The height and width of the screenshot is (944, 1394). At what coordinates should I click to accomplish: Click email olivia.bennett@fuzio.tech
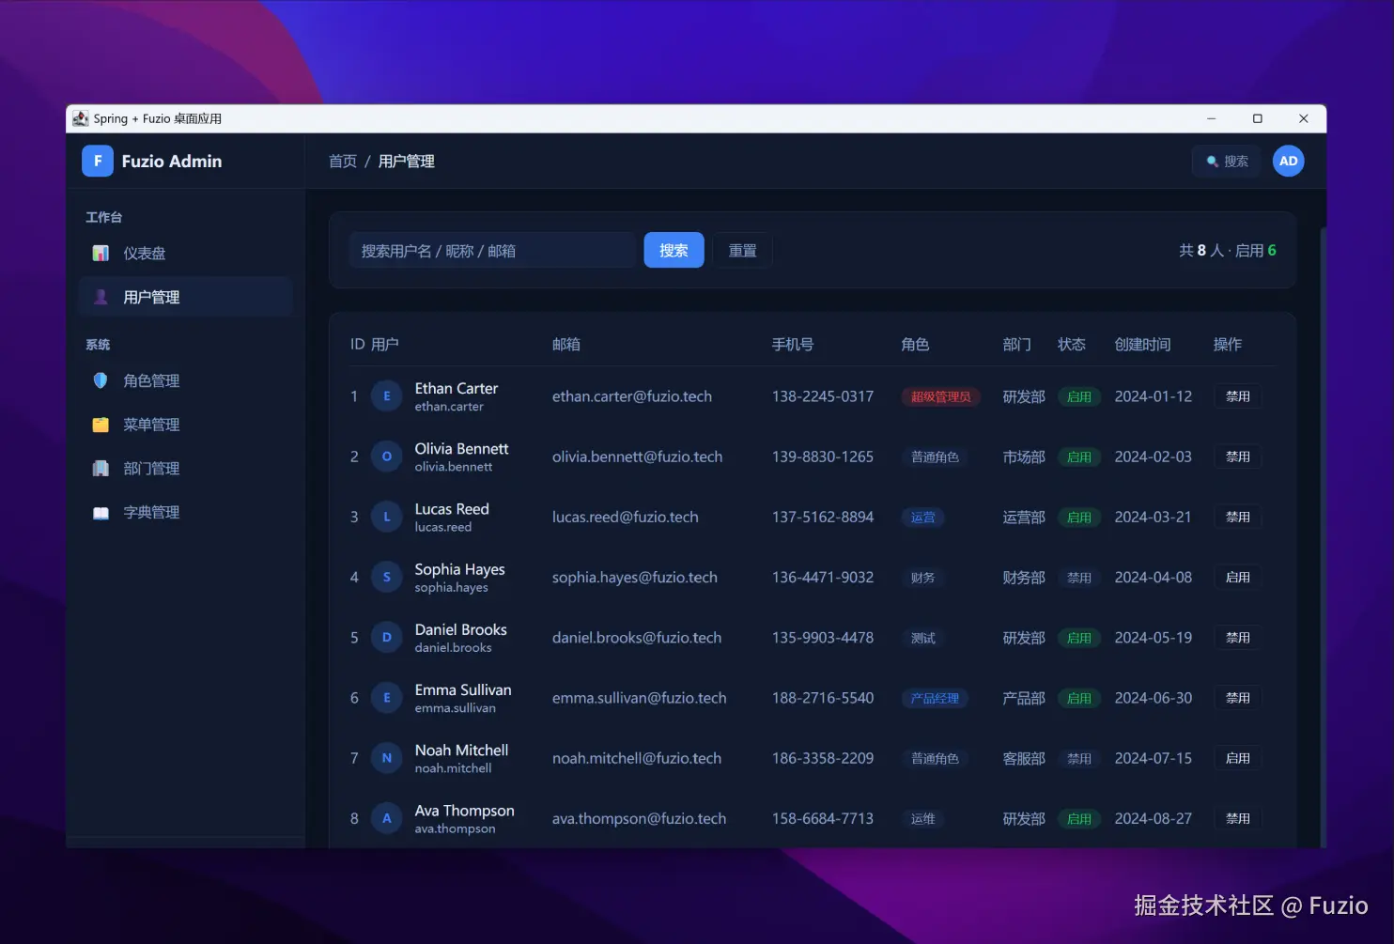coord(637,457)
